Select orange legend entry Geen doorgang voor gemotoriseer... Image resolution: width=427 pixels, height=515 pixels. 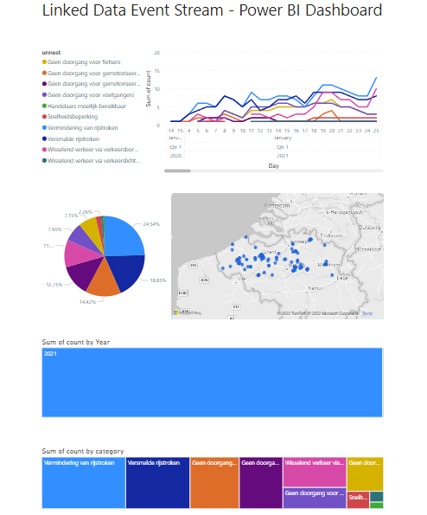pos(91,73)
